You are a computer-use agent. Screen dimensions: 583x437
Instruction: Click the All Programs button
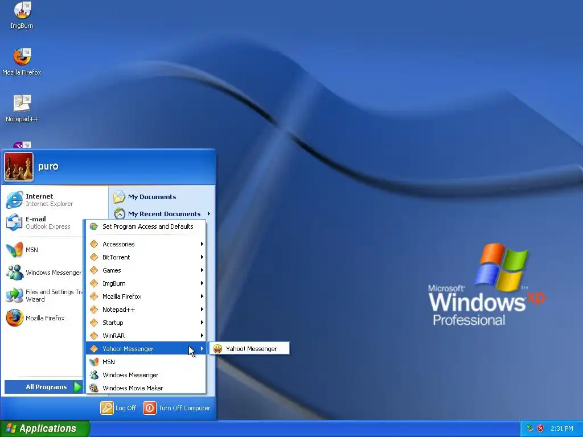click(x=43, y=387)
